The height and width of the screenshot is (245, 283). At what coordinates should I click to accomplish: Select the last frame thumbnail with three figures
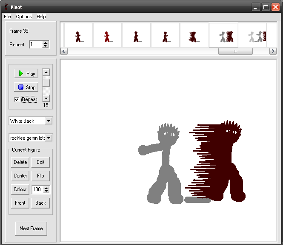coord(252,35)
